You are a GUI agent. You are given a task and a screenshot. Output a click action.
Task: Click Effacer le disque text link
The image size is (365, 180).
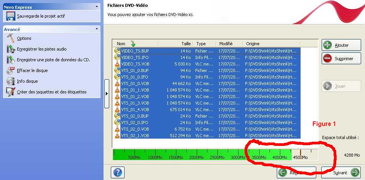(32, 70)
